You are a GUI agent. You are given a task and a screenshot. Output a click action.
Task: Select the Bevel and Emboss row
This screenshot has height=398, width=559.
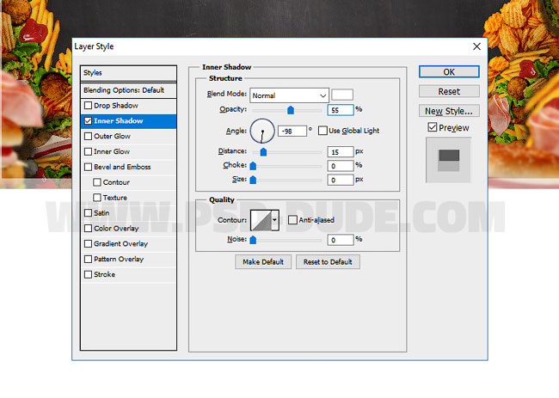tap(128, 167)
